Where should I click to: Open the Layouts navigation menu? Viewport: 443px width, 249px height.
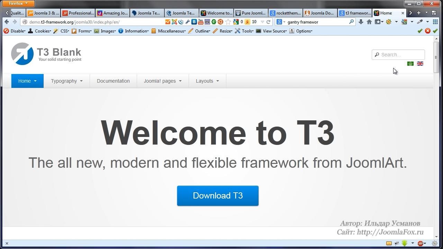click(x=207, y=81)
